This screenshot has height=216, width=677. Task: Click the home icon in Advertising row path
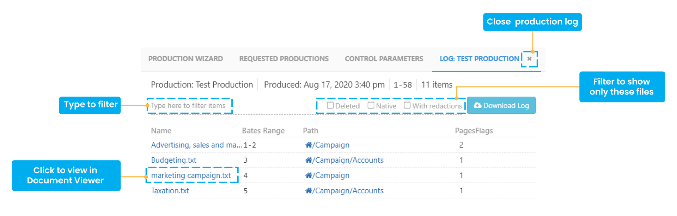(x=309, y=145)
